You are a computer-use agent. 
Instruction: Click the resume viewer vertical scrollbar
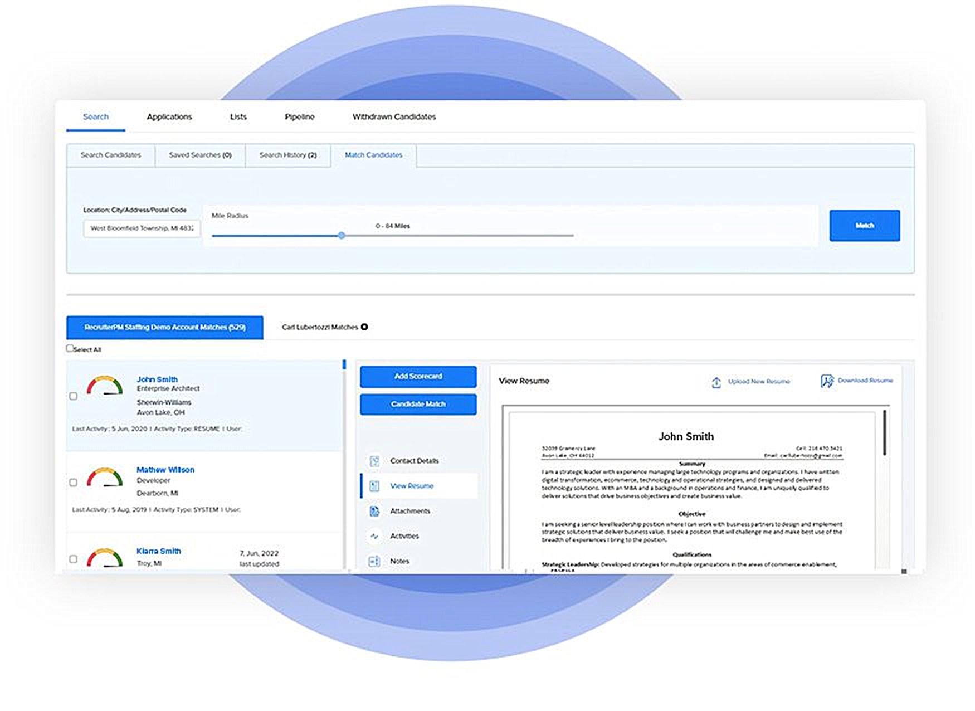tap(885, 434)
